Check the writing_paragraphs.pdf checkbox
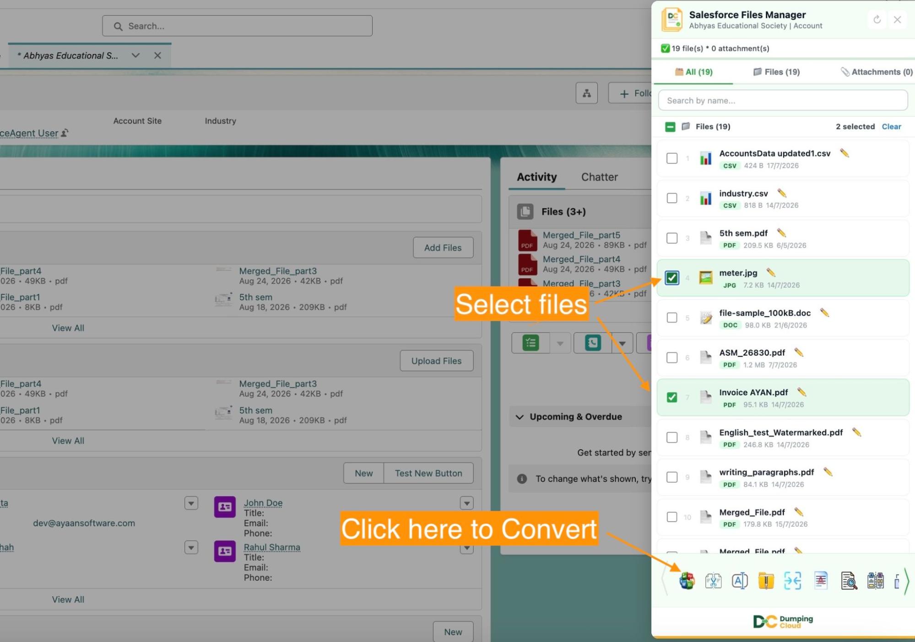Screen dimensions: 915x642 672,477
